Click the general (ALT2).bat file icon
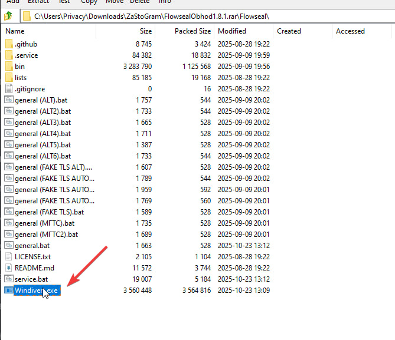The height and width of the screenshot is (340, 395). [9, 111]
